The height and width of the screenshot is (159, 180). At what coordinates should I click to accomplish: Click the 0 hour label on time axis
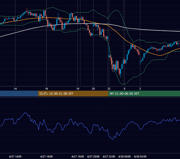click(x=124, y=89)
